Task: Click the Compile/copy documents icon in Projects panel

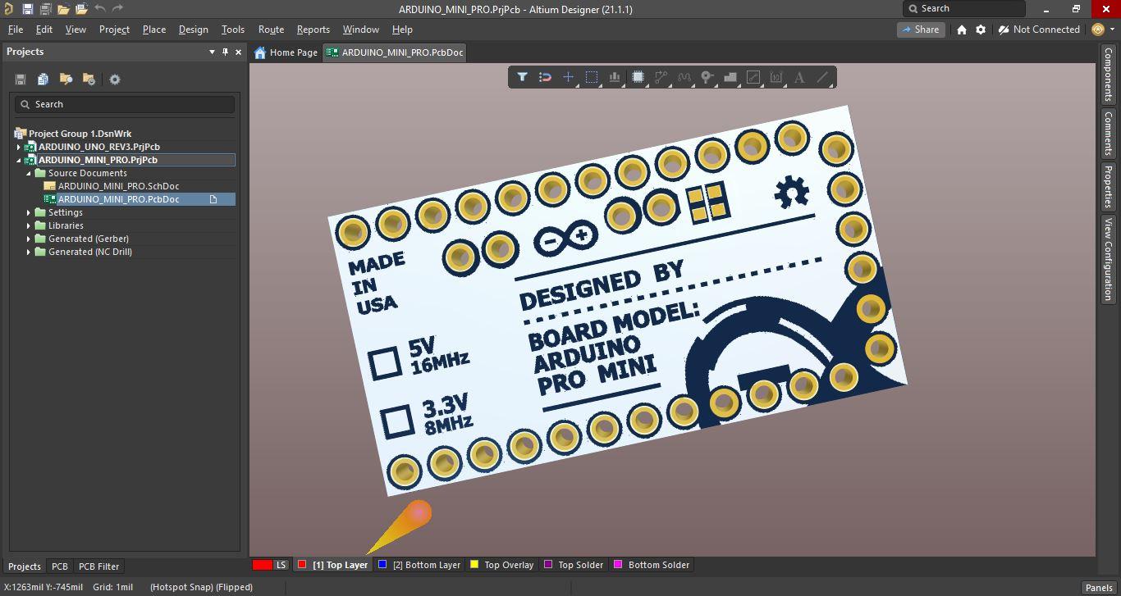Action: pyautogui.click(x=43, y=80)
